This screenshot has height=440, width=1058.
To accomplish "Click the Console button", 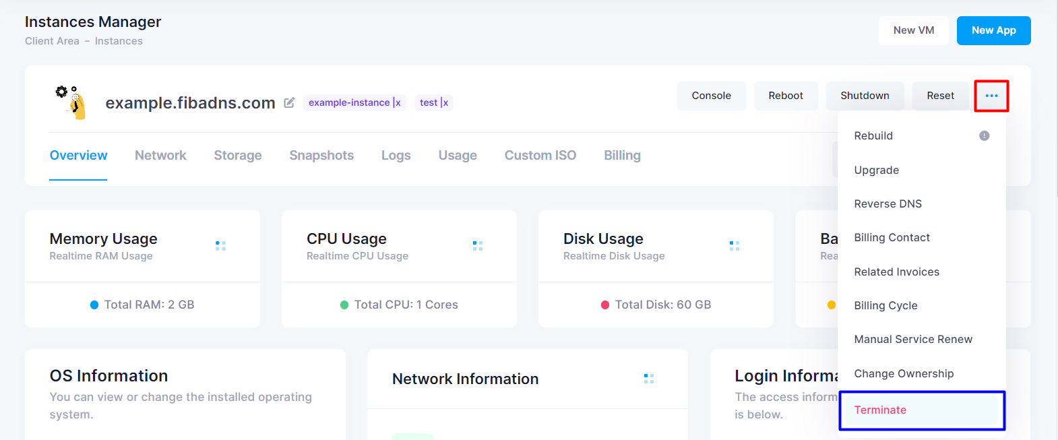I will click(712, 96).
